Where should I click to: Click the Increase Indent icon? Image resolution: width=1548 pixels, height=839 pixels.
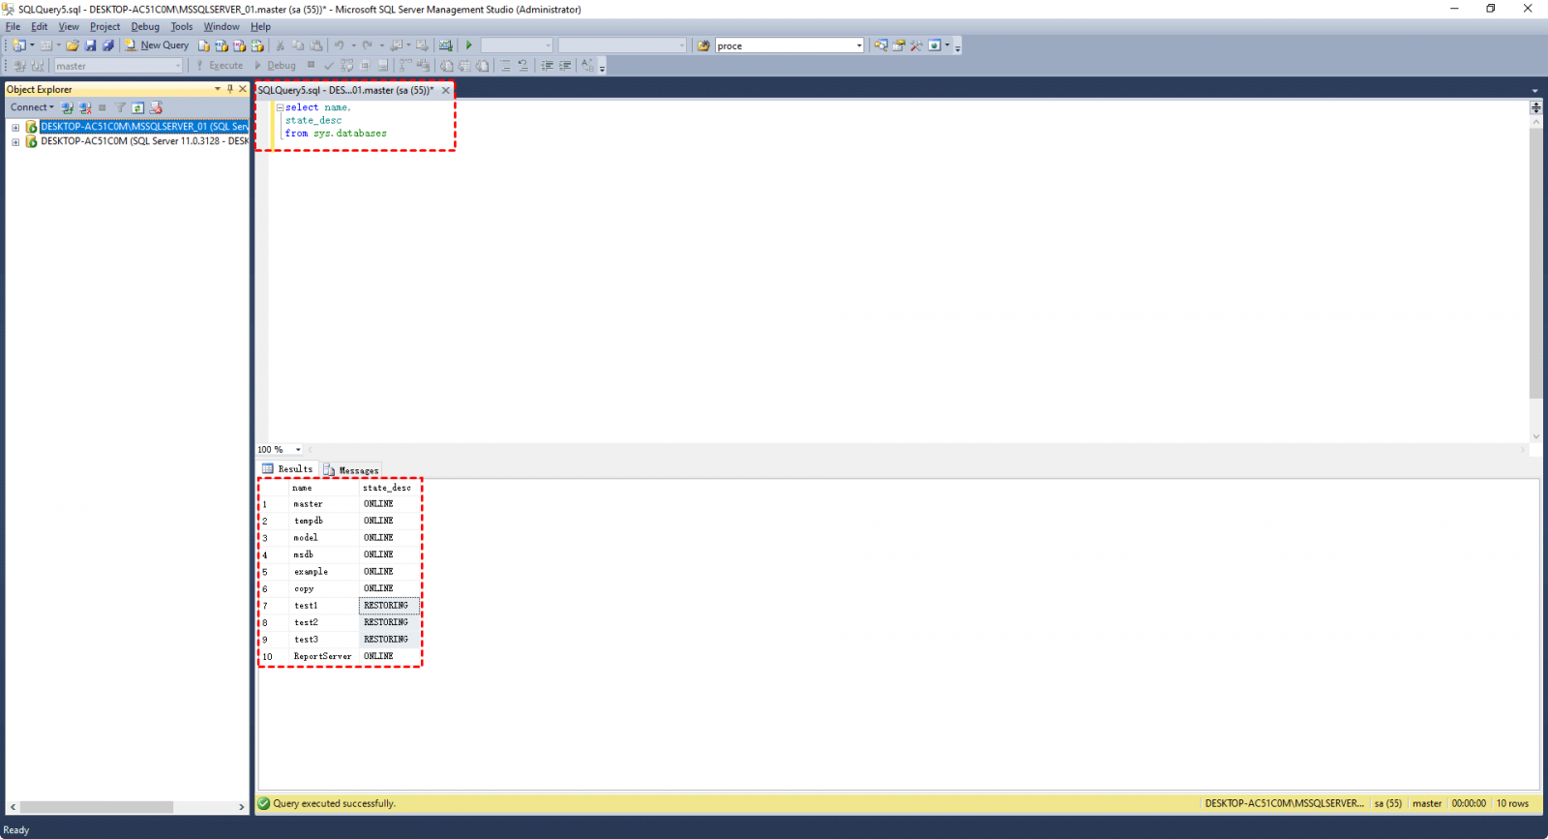[x=565, y=66]
